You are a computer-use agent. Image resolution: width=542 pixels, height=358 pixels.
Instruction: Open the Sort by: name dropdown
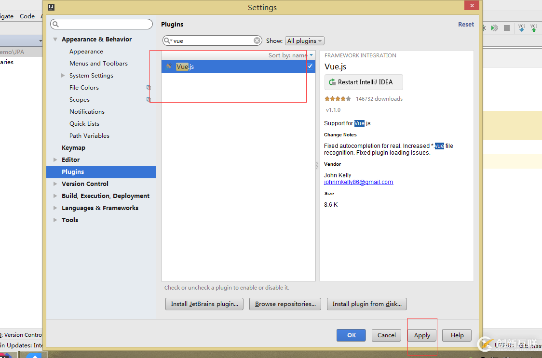tap(290, 55)
